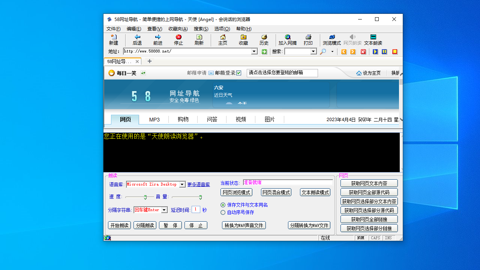Viewport: 480px width, 270px height.
Task: Click the 更多语音库 link
Action: pos(198,184)
